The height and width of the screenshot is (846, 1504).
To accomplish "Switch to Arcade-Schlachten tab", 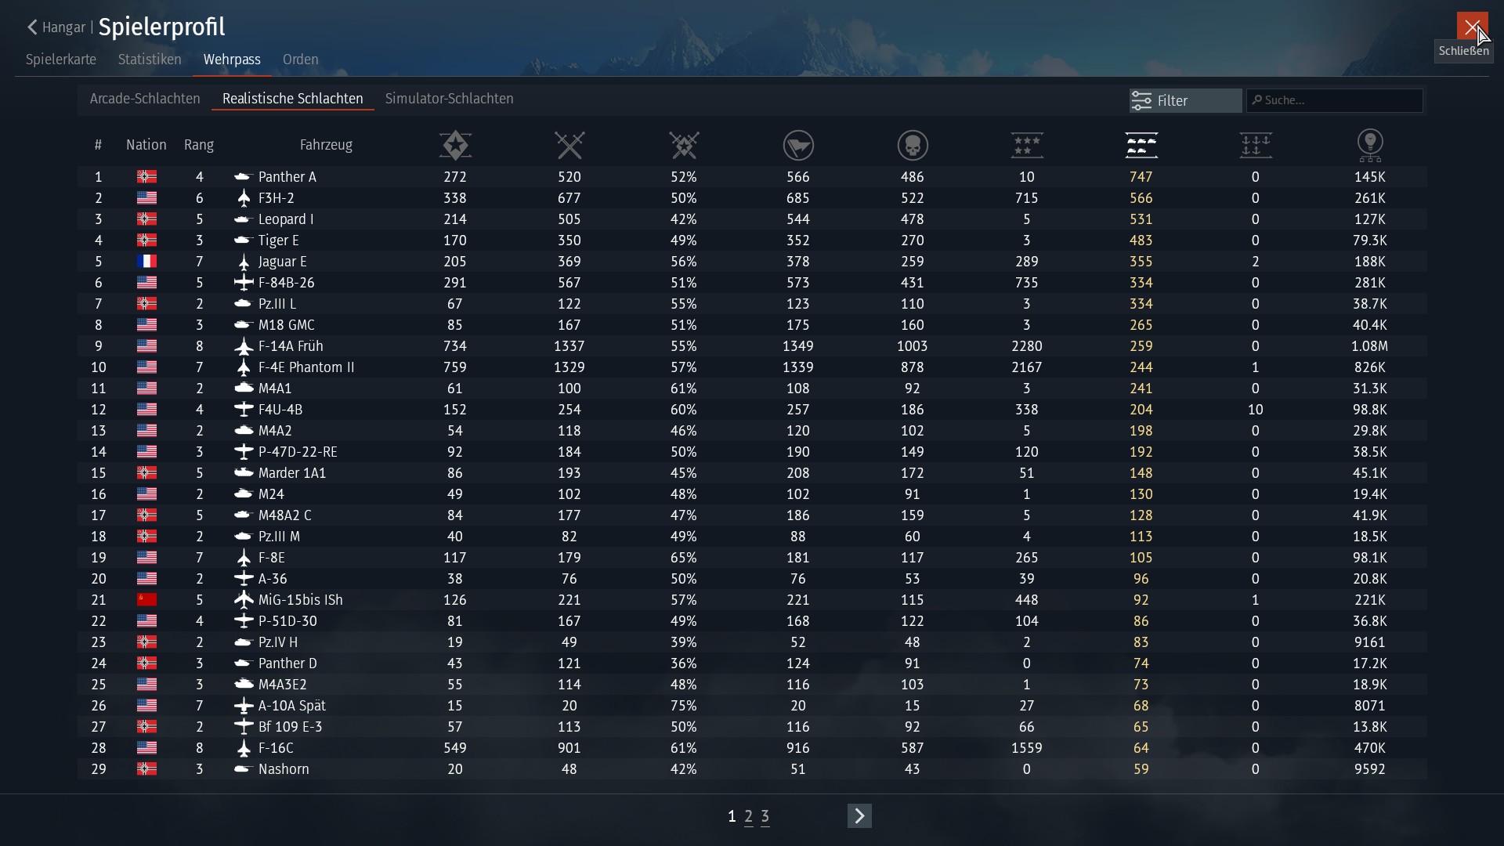I will click(x=145, y=99).
